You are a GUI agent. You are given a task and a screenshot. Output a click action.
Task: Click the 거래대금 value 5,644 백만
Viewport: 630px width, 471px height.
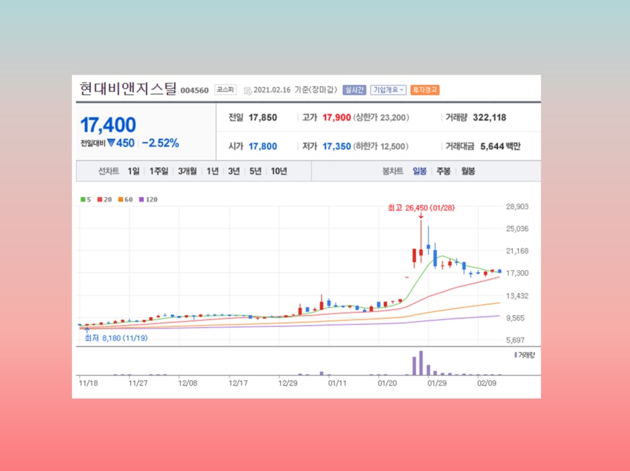pos(500,146)
